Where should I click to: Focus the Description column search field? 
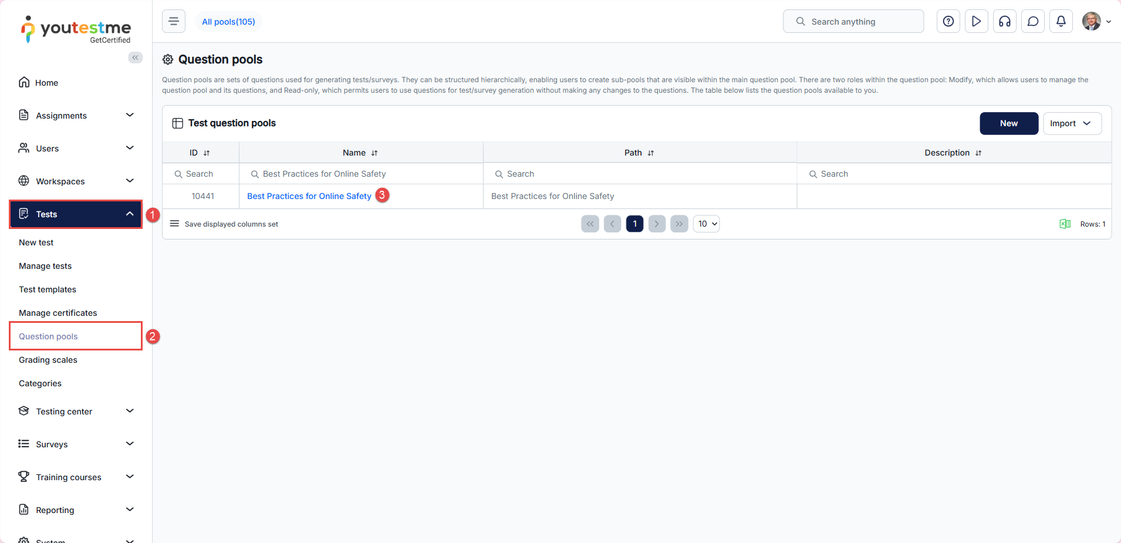click(954, 174)
